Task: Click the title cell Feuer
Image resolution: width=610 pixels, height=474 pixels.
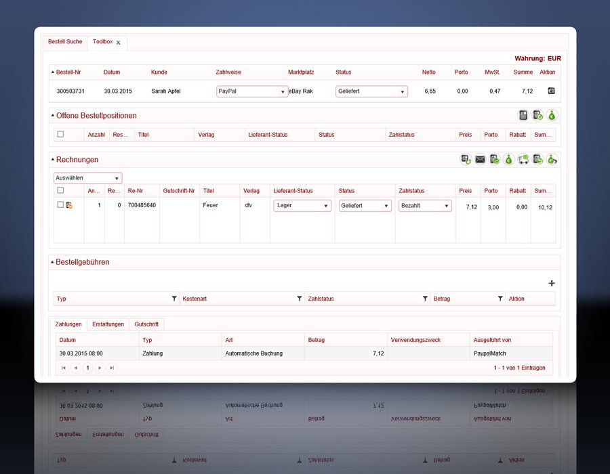Action: click(211, 205)
